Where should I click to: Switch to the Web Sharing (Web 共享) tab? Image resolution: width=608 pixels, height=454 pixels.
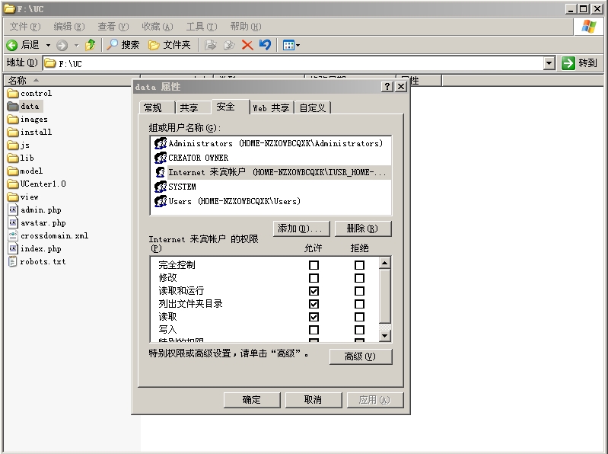coord(271,107)
